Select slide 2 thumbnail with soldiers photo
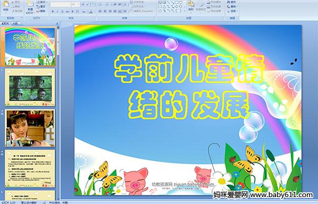Viewport: 318px width, 204px height. coord(30,87)
